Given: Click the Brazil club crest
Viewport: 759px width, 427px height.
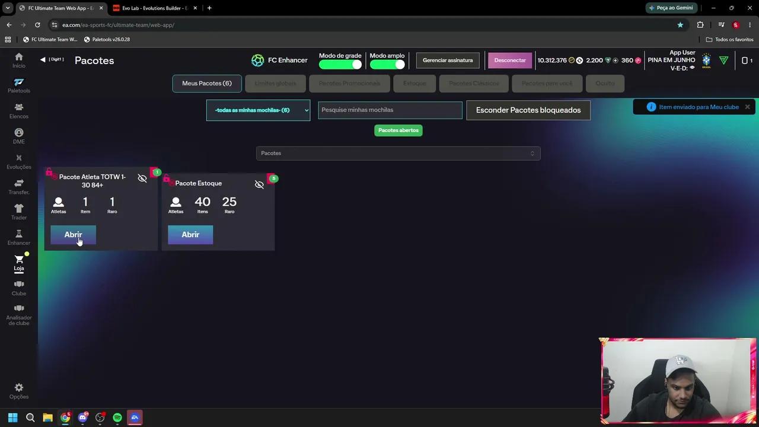Looking at the screenshot, I should click(706, 60).
